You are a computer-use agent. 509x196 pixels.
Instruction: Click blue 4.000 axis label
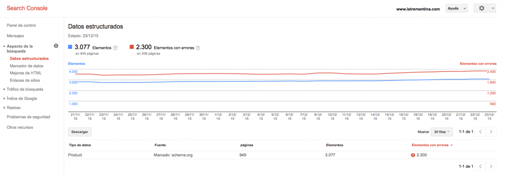74,71
